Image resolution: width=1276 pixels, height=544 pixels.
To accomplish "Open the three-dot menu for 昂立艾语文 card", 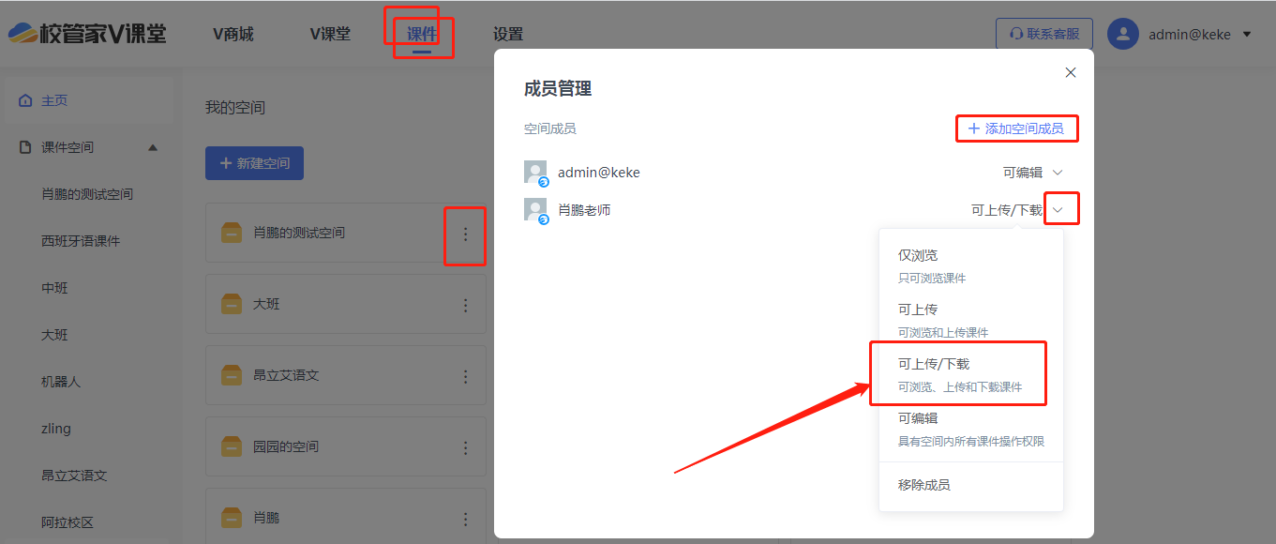I will [x=465, y=376].
